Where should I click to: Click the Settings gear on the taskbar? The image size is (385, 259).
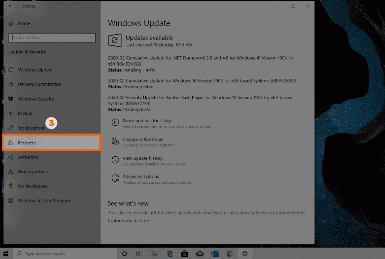(245, 254)
